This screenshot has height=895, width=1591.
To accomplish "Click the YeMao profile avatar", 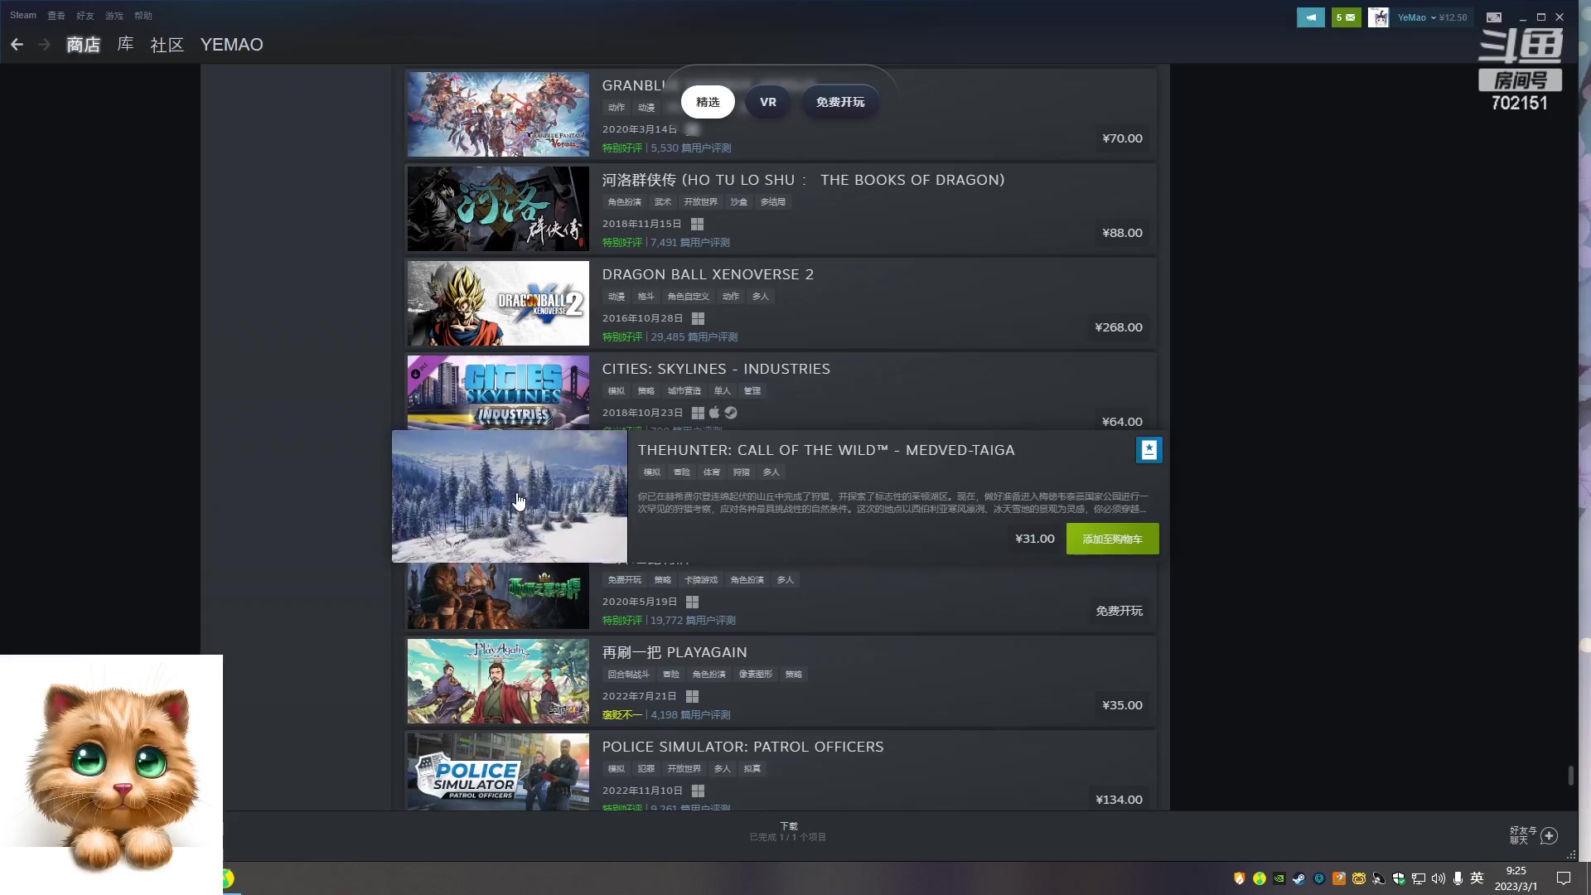I will [1378, 17].
